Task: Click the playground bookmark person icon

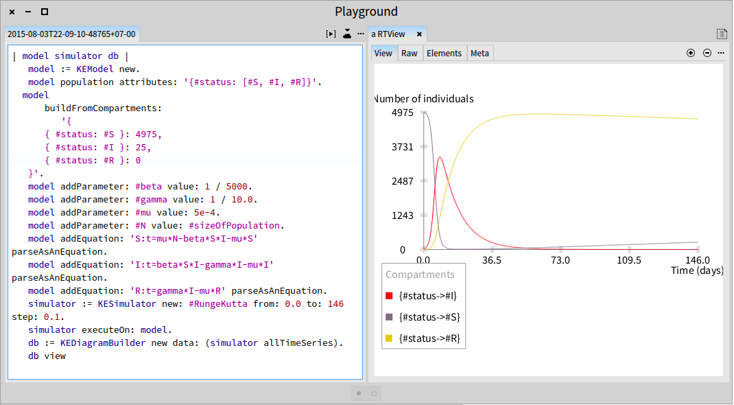Action: 347,34
